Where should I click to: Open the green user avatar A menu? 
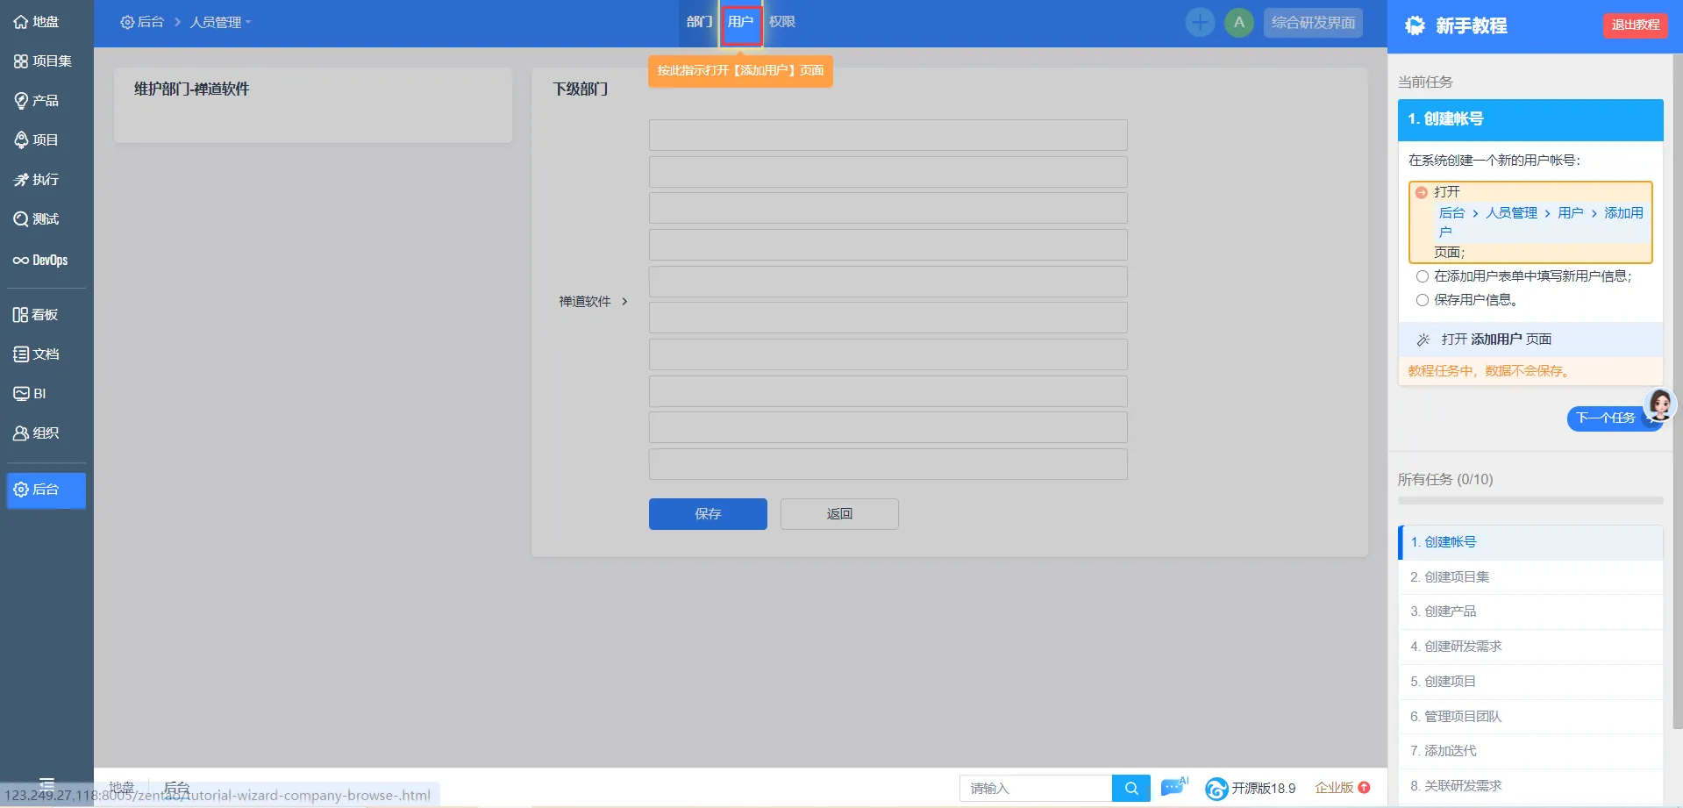1238,22
